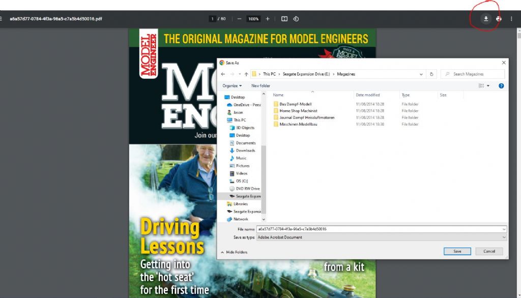
Task: Open recent locations dropdown arrow
Action: (240, 74)
